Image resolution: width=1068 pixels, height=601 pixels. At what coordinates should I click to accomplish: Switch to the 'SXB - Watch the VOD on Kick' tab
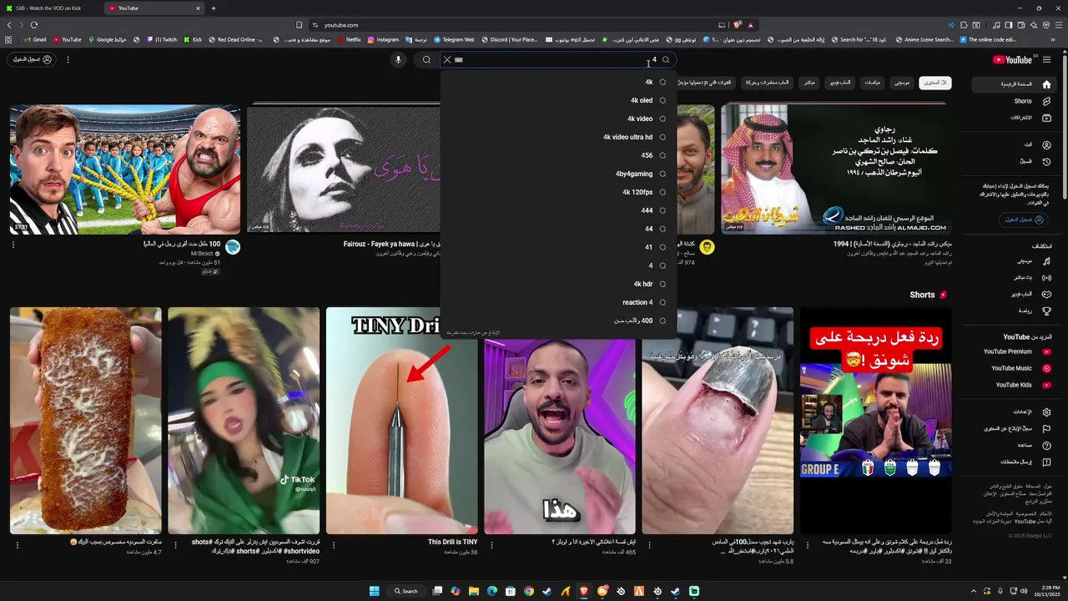coord(49,8)
